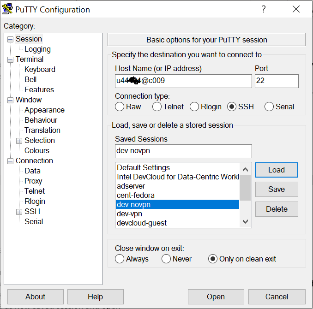
Task: Select Raw connection type option
Action: [120, 107]
